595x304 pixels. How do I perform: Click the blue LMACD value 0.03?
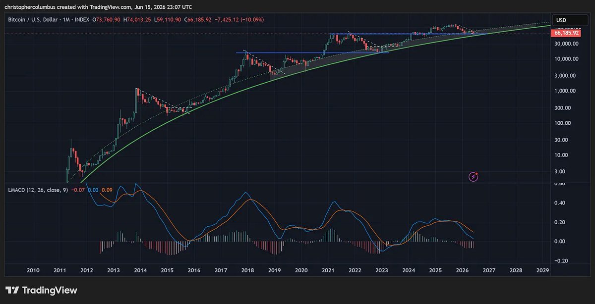tap(93, 190)
